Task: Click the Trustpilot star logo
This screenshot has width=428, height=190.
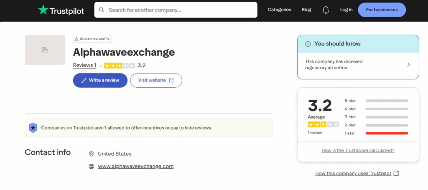Action: (x=43, y=10)
